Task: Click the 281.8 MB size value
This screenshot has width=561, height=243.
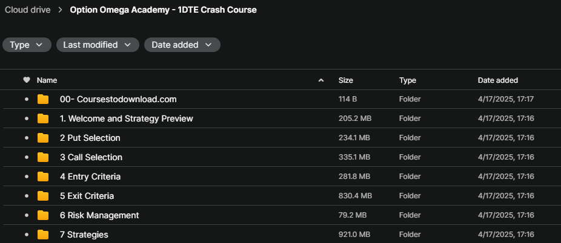Action: (354, 177)
